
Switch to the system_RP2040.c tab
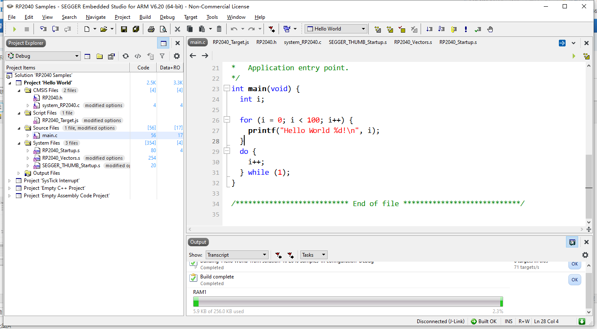tap(302, 42)
